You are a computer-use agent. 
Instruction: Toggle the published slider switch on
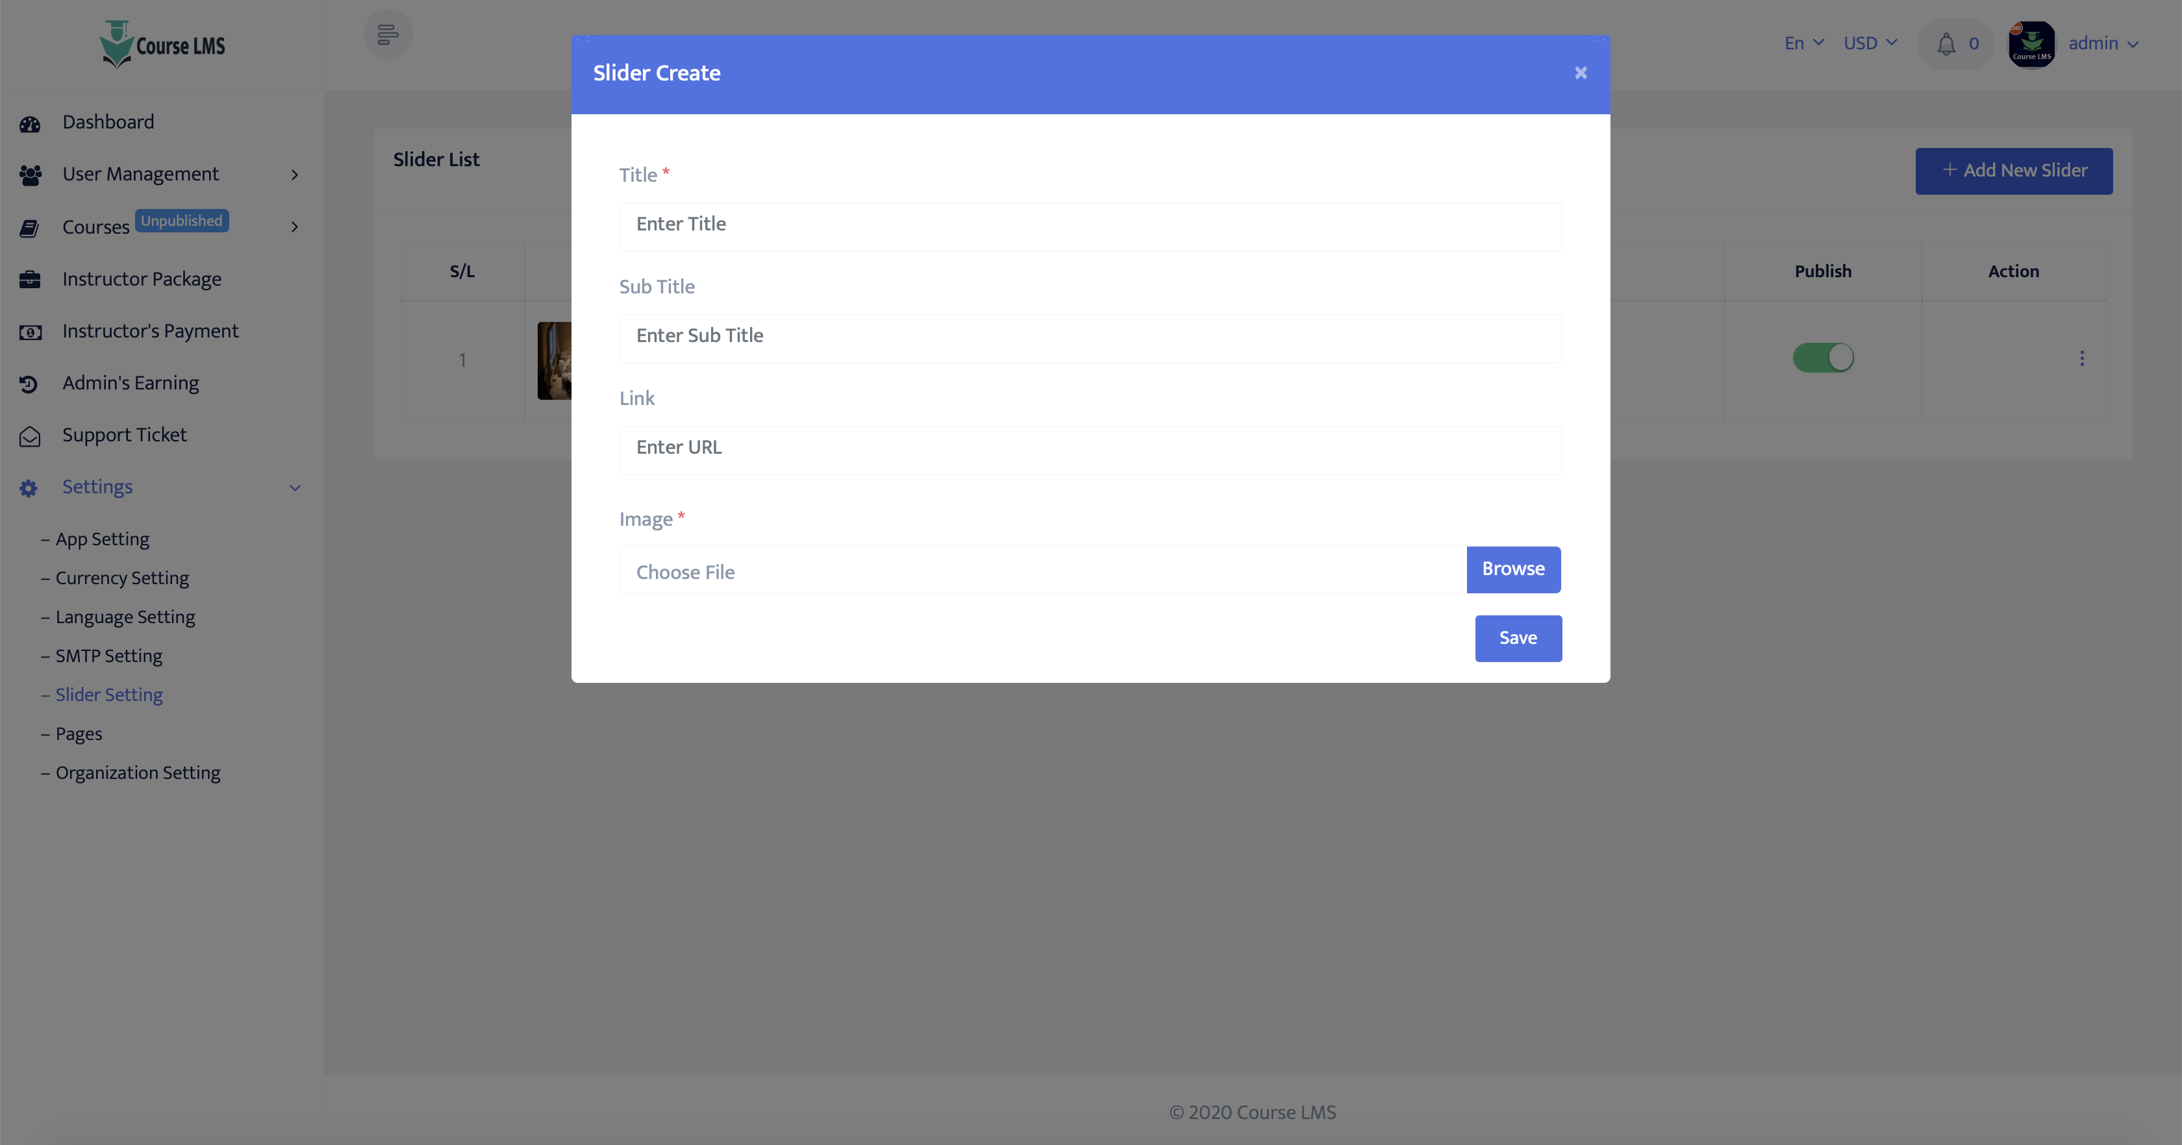(x=1823, y=358)
